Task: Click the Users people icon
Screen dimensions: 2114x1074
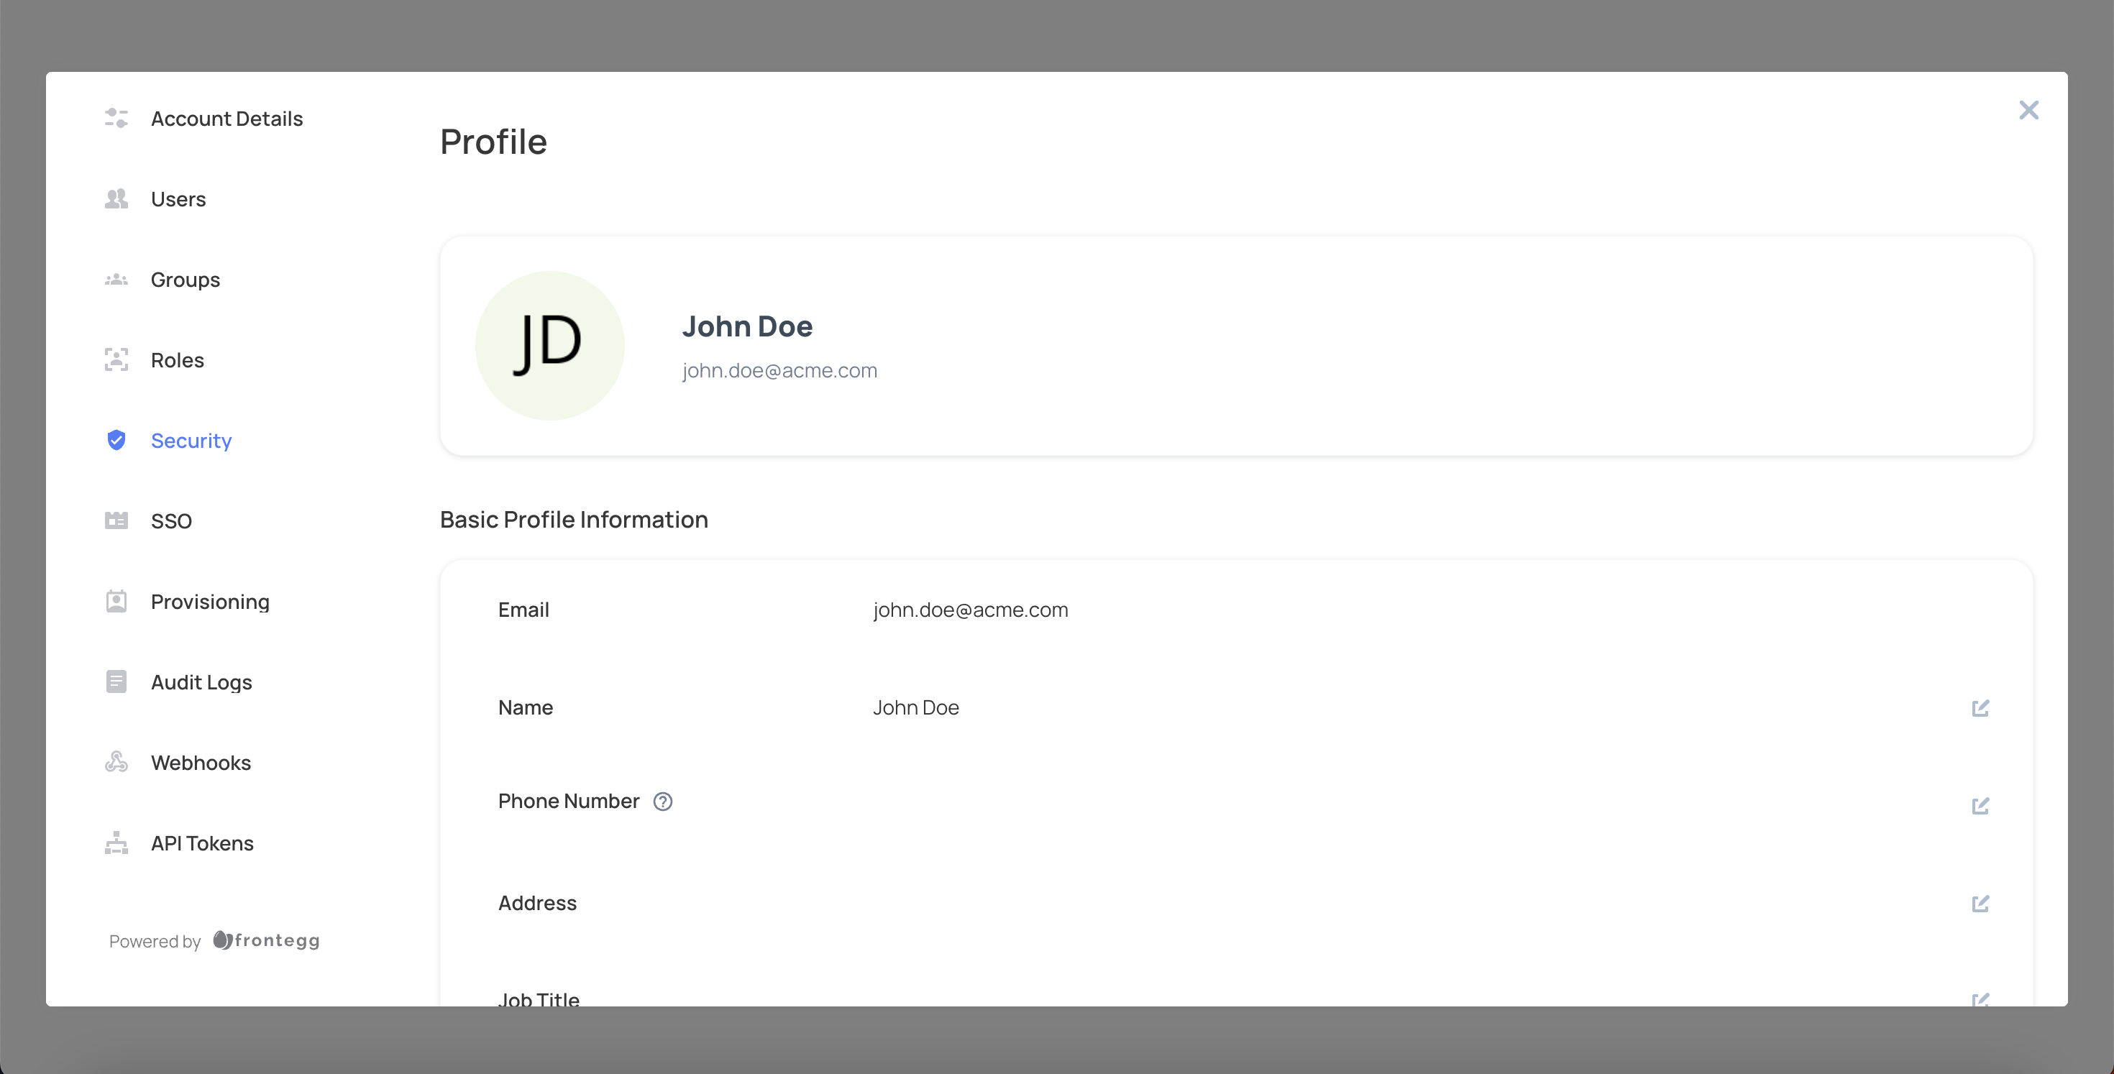Action: click(116, 199)
